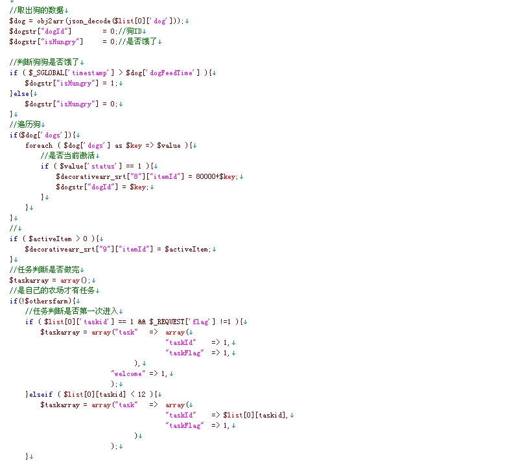The image size is (527, 461).
Task: Click the "taskId" => 1, line
Action: [200, 342]
